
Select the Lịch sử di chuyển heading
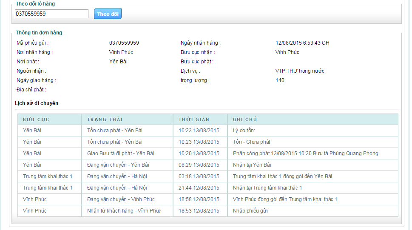(37, 103)
